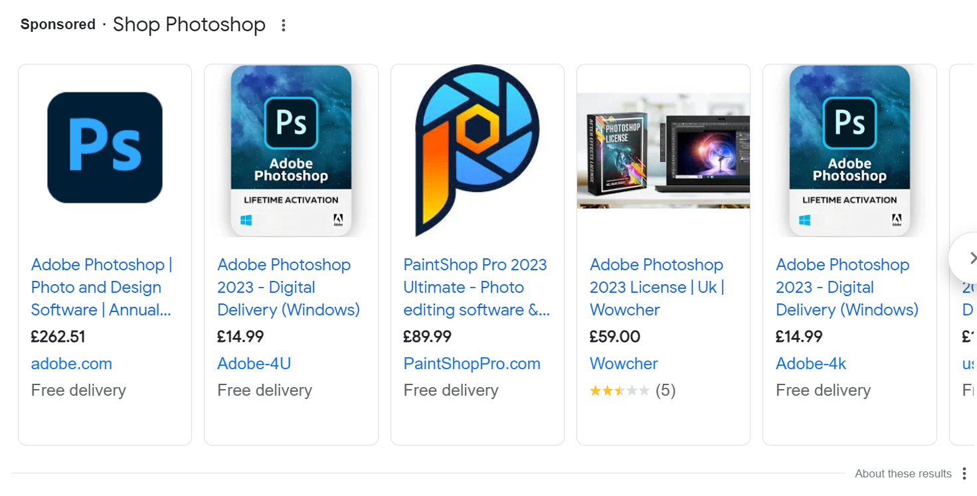Open Adobe Photoshop Photo and Design Software link
The height and width of the screenshot is (496, 977).
pos(102,287)
